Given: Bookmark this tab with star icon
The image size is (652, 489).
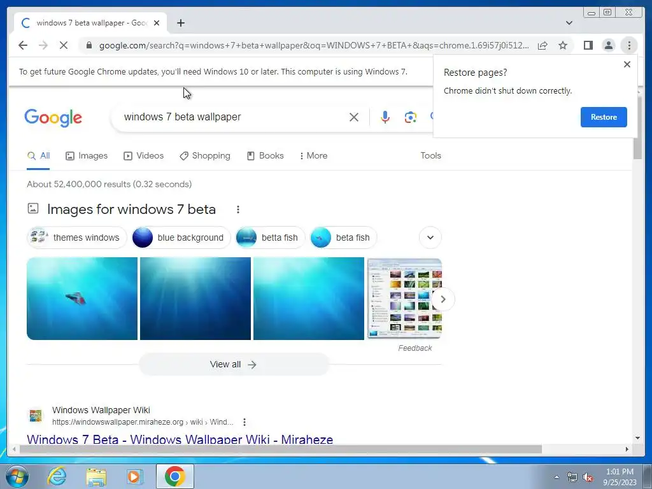Looking at the screenshot, I should (x=563, y=45).
